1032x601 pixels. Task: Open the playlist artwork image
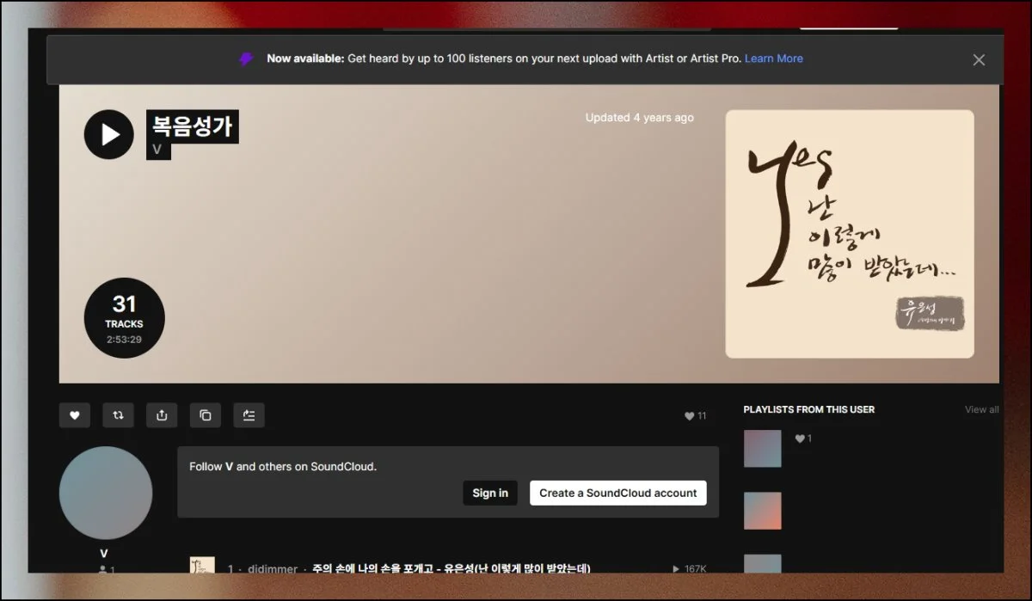pyautogui.click(x=850, y=234)
